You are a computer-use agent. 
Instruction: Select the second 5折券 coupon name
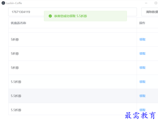15,53
